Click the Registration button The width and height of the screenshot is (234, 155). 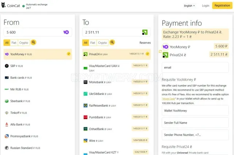click(x=222, y=5)
